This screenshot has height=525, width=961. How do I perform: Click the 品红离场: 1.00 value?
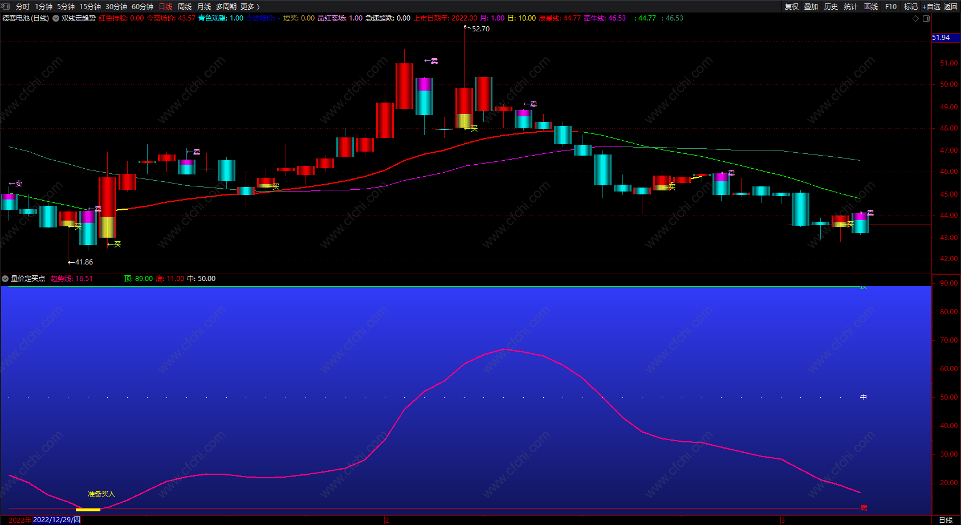[340, 18]
